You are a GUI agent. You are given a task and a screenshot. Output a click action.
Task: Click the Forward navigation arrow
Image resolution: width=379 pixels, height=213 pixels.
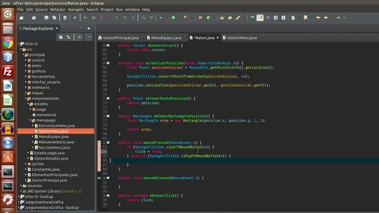click(x=338, y=18)
